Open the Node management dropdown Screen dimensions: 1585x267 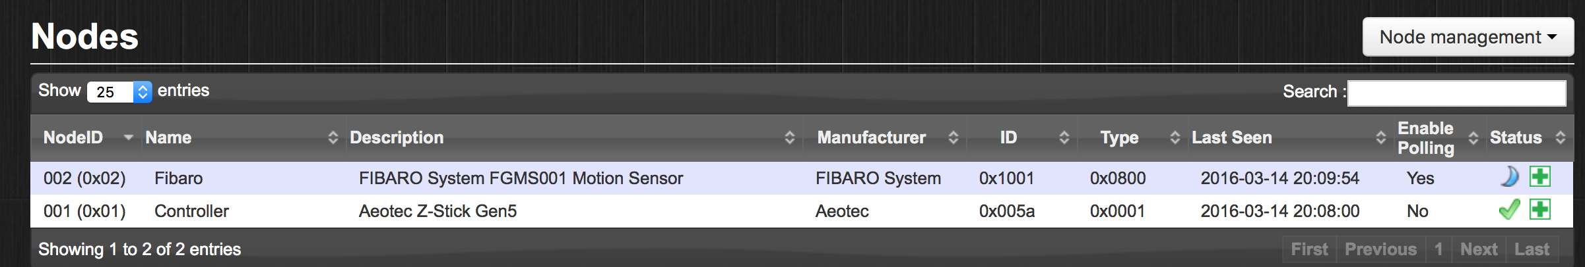(x=1468, y=37)
